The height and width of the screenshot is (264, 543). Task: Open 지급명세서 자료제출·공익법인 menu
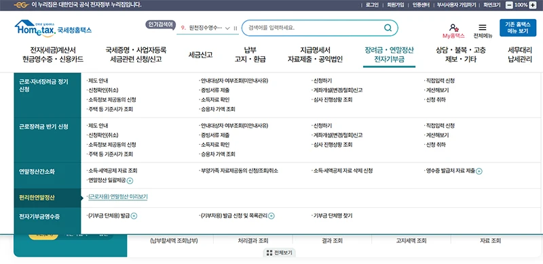point(315,55)
